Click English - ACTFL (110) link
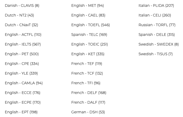 pyautogui.click(x=23, y=35)
